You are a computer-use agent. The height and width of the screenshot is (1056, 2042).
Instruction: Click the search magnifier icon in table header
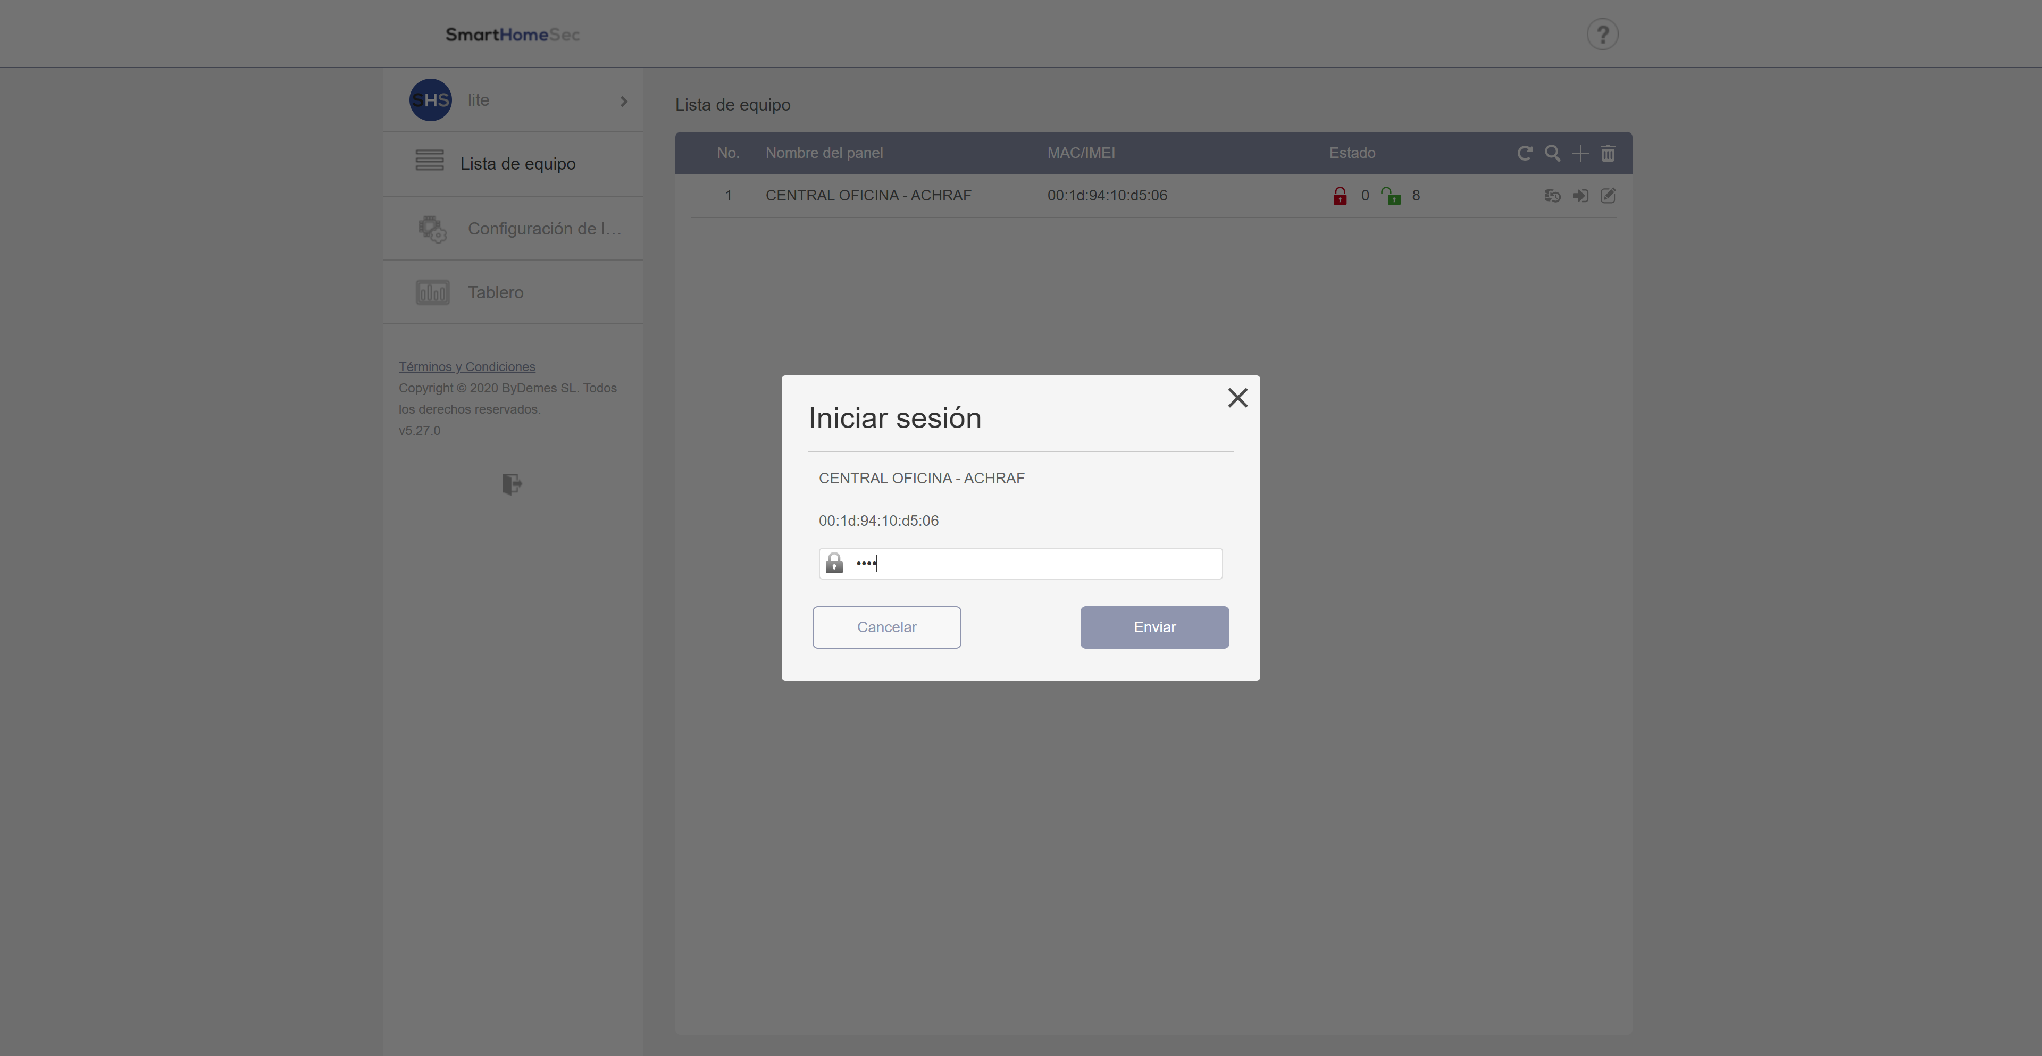(x=1552, y=153)
